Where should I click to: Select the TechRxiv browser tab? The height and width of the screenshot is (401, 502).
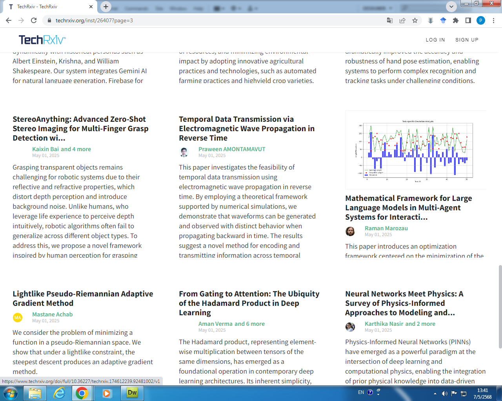pos(47,7)
